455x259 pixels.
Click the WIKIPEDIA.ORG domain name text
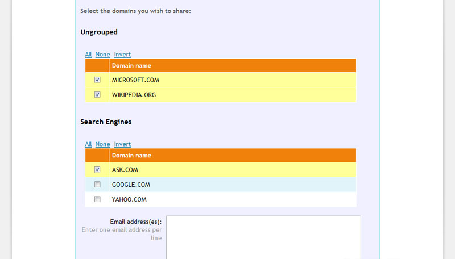tap(134, 95)
